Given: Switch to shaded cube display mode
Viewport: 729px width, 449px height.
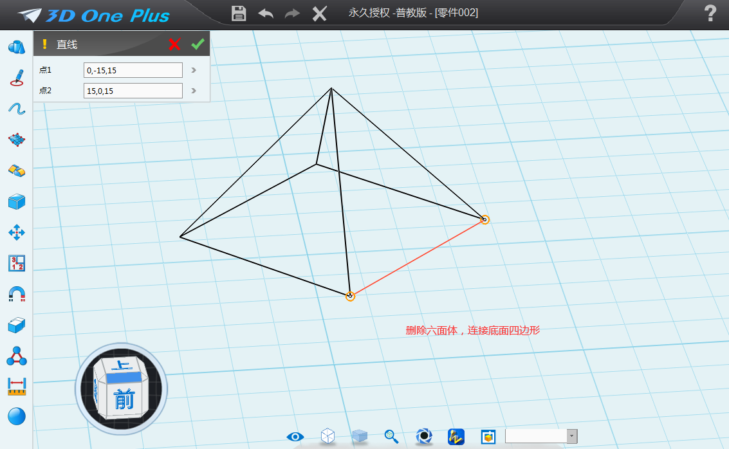Looking at the screenshot, I should tap(360, 436).
